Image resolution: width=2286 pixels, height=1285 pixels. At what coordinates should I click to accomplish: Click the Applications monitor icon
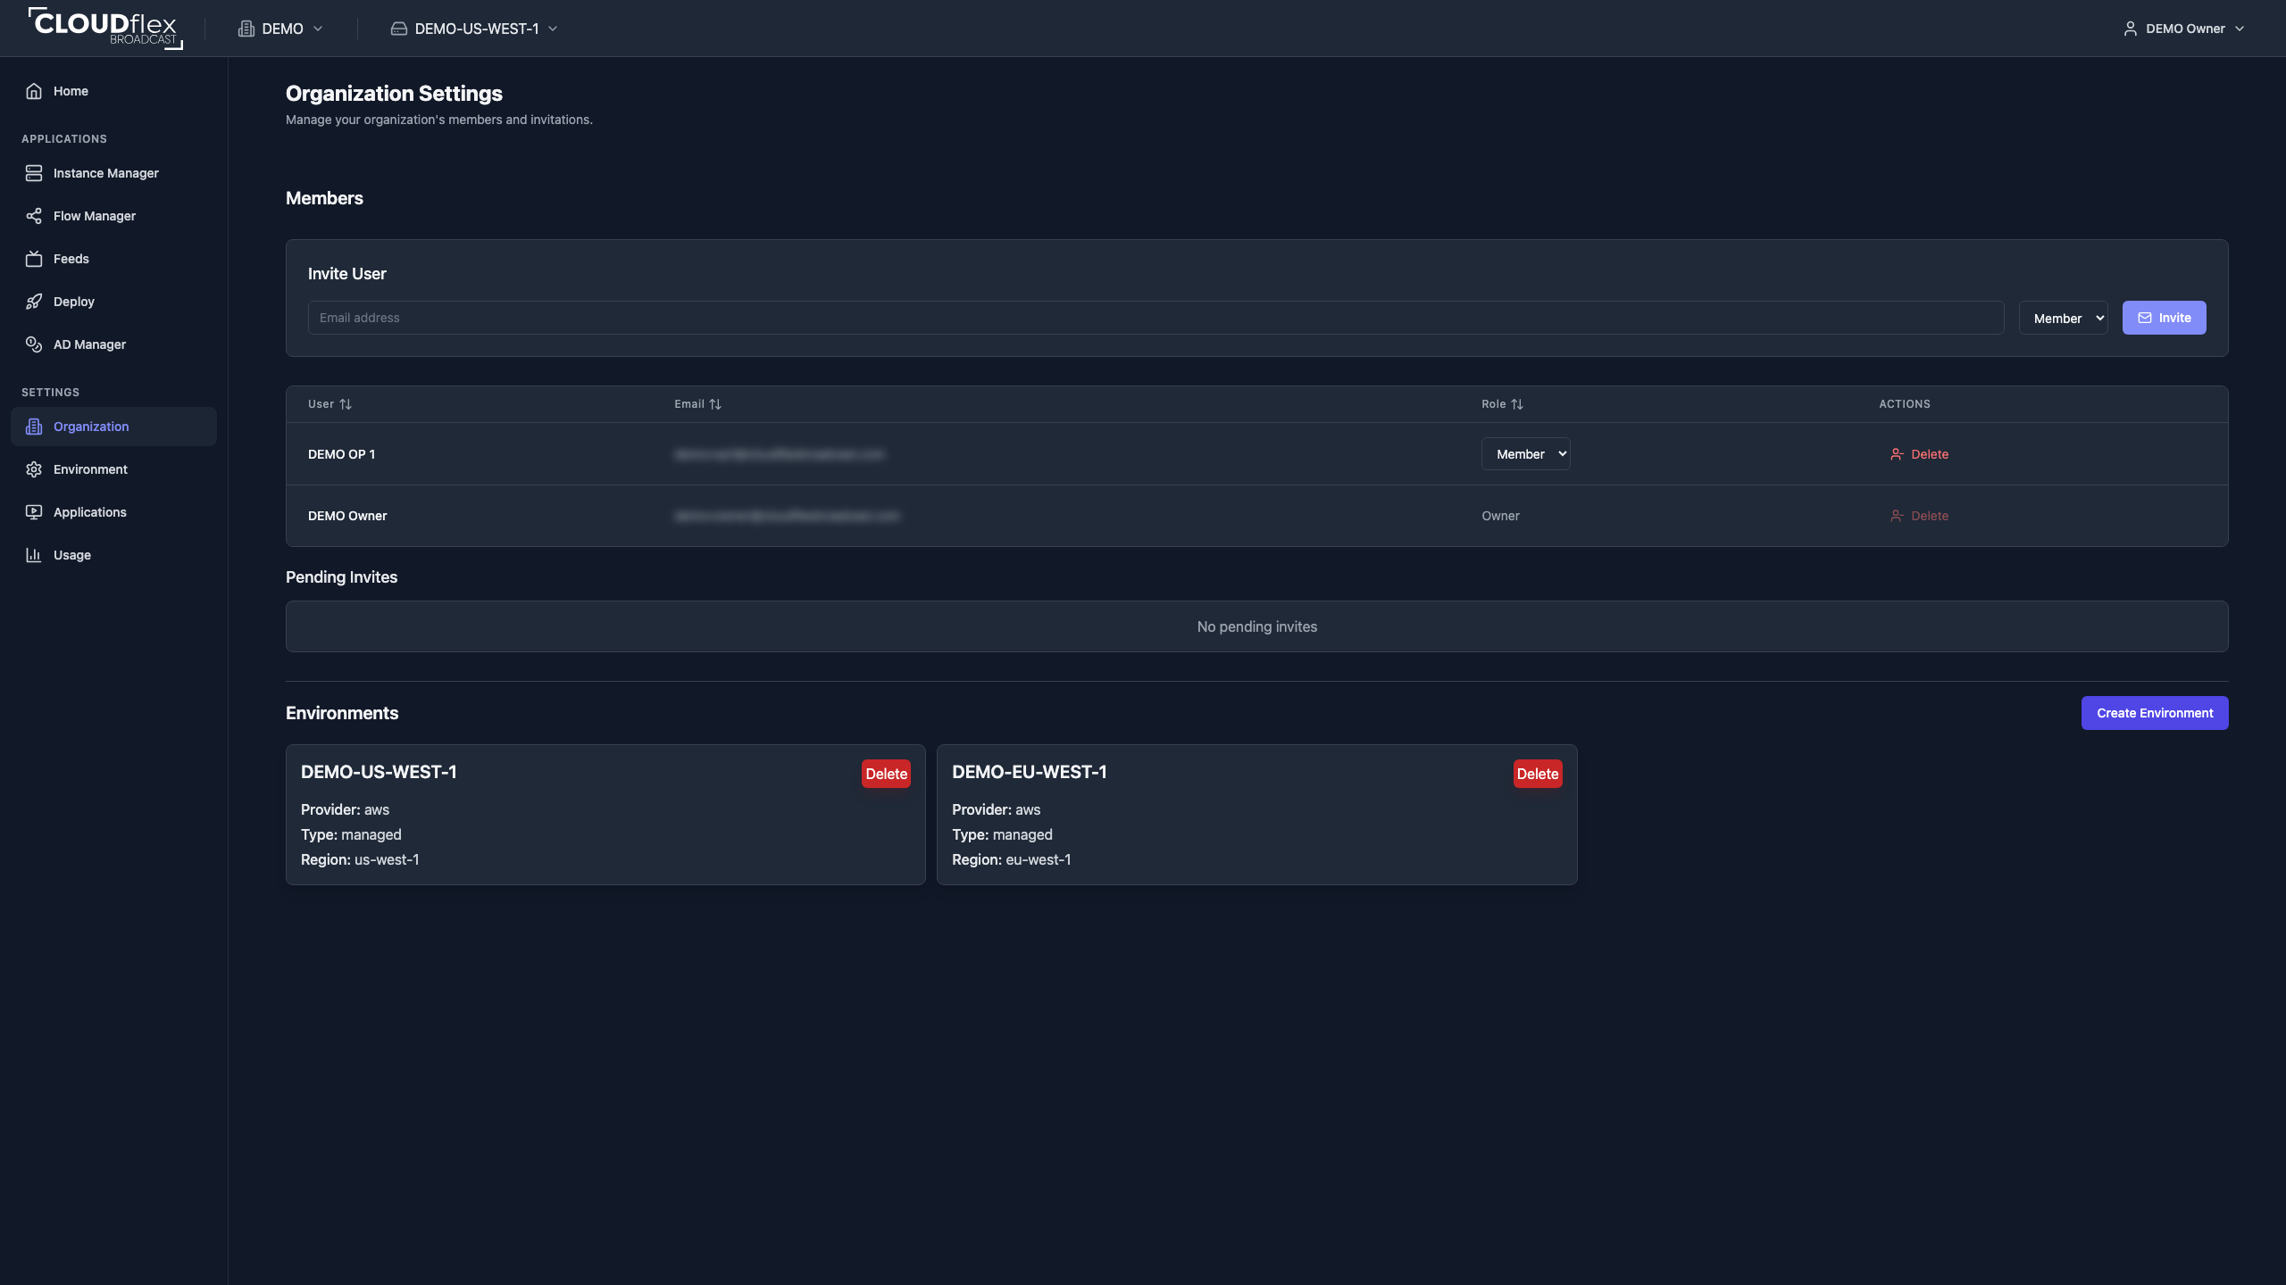tap(34, 512)
